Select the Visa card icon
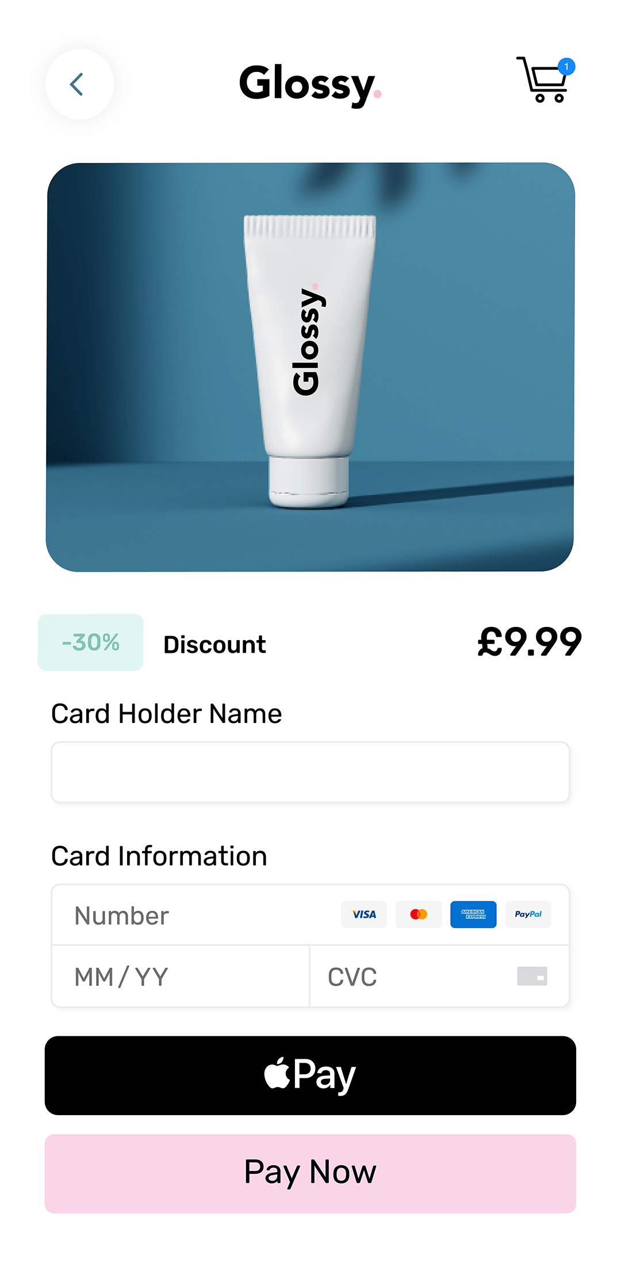 (364, 914)
